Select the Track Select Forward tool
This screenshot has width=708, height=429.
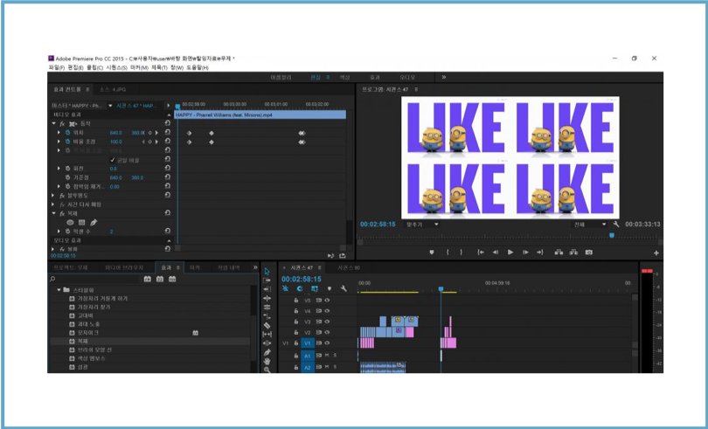coord(267,280)
